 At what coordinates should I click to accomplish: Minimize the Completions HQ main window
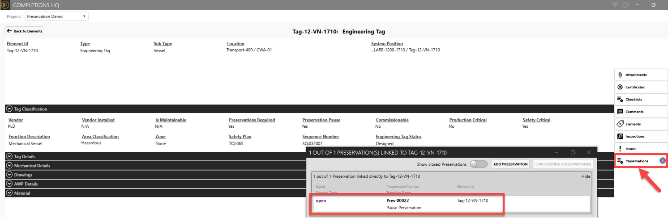(x=638, y=5)
